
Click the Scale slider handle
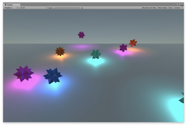click(54, 8)
